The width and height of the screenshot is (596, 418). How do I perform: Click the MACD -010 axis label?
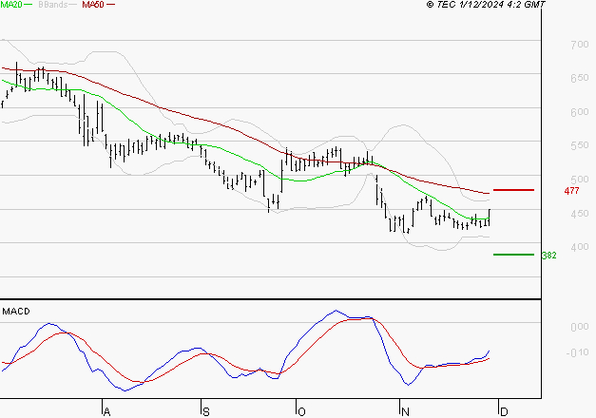click(x=577, y=352)
